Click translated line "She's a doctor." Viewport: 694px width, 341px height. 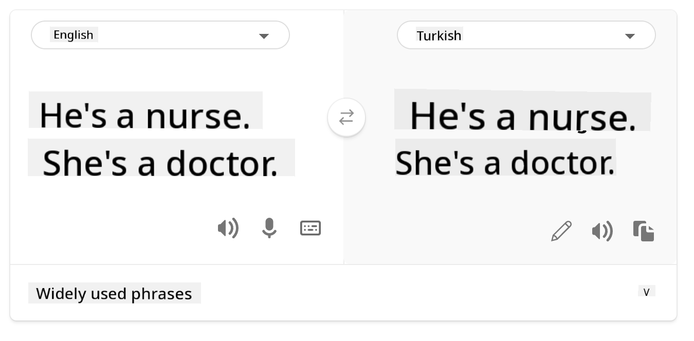tap(505, 162)
